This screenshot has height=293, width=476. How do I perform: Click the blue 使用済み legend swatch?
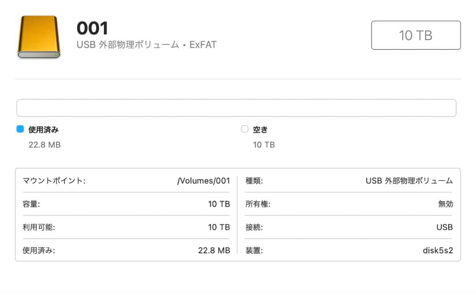click(x=19, y=128)
